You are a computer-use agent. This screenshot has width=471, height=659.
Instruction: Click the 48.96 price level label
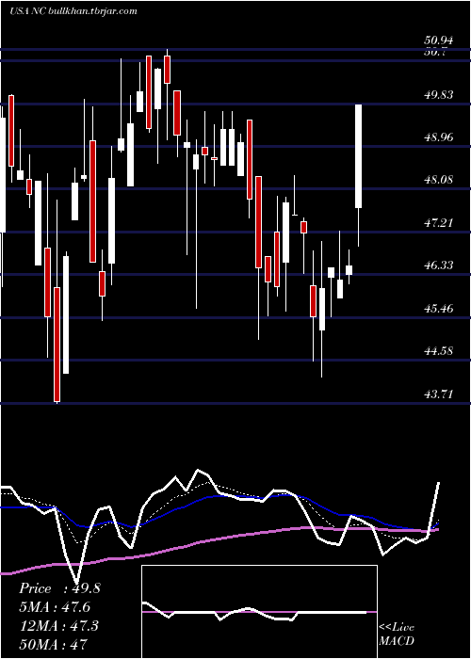[x=439, y=137]
